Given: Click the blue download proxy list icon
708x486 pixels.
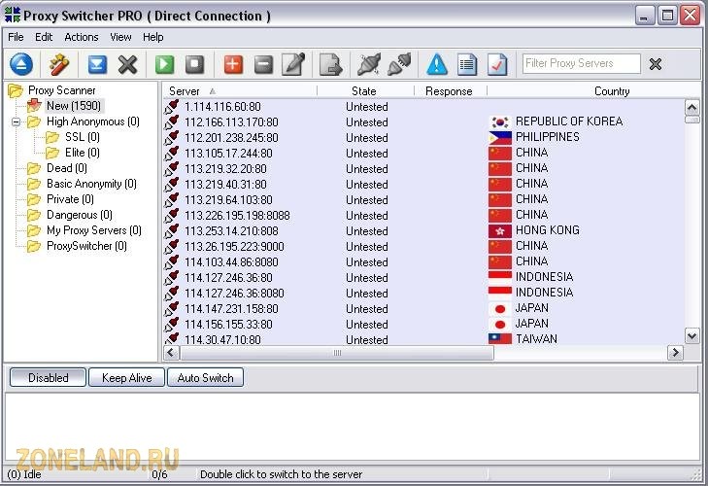Looking at the screenshot, I should [x=97, y=64].
